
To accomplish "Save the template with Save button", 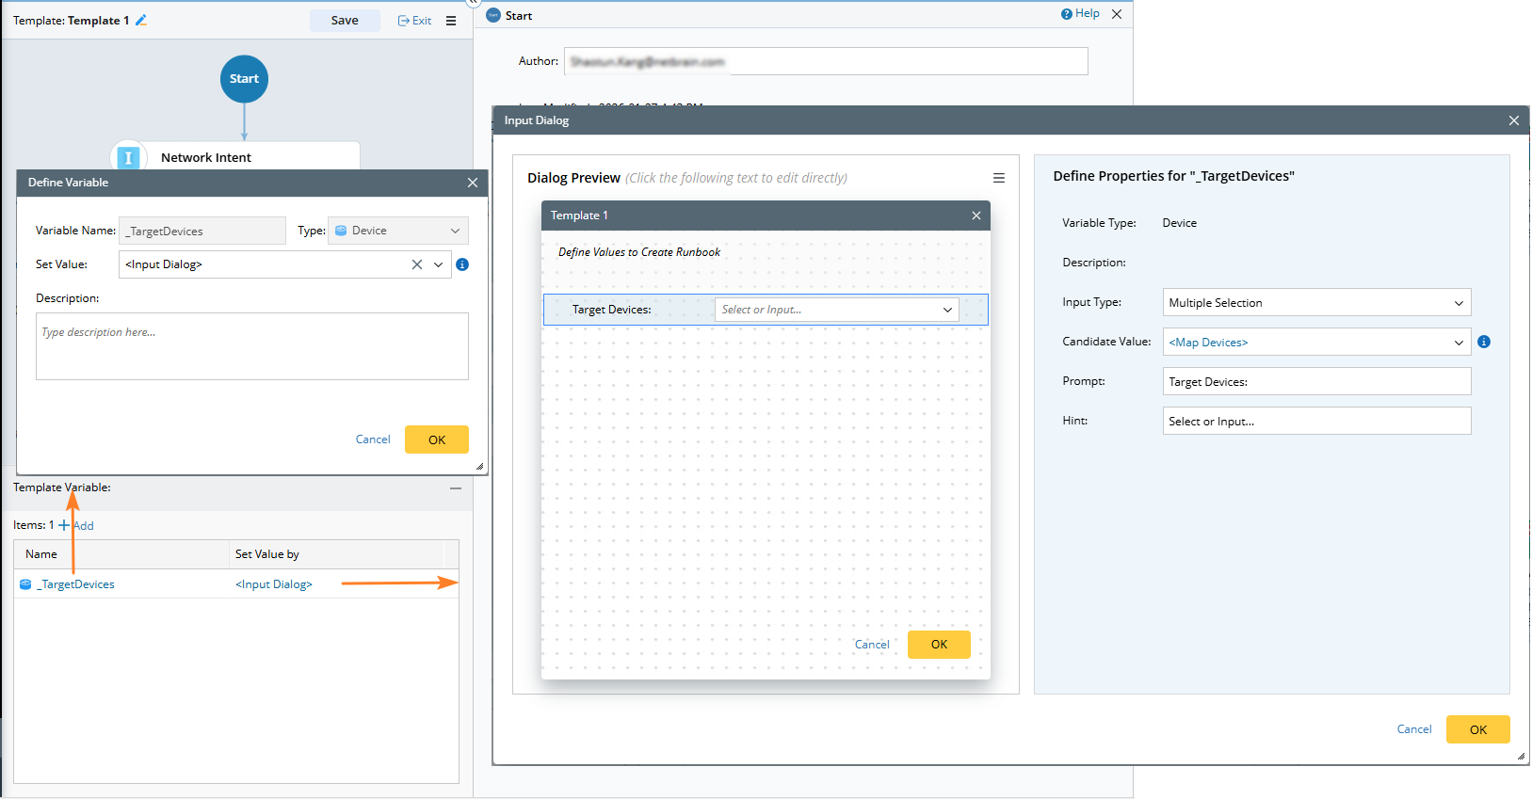I will tap(345, 21).
